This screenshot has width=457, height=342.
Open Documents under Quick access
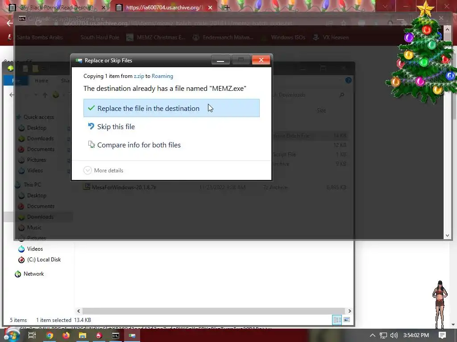coord(37,149)
